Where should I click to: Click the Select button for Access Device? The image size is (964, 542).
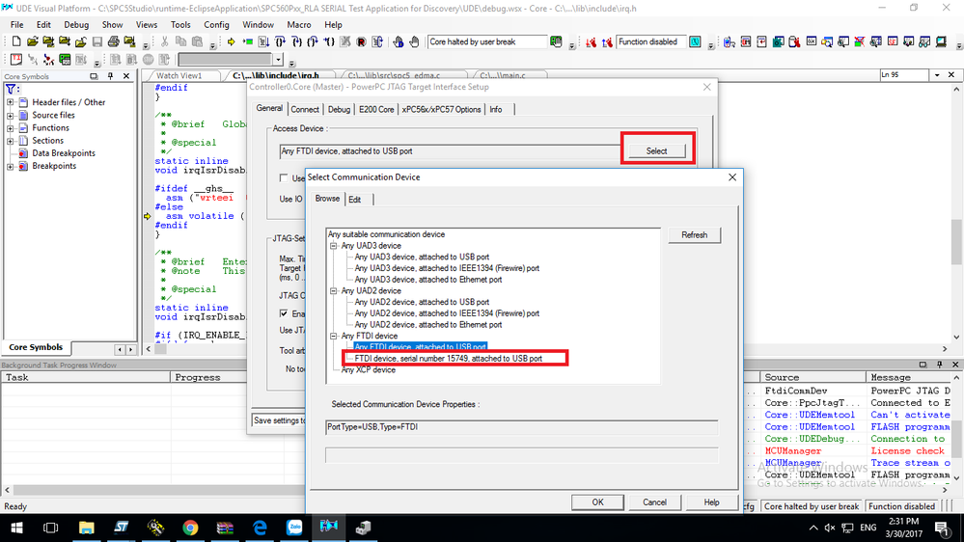[656, 151]
